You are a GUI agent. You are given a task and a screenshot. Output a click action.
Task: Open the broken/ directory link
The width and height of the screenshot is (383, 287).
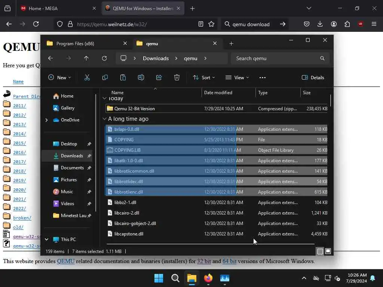coord(22,218)
